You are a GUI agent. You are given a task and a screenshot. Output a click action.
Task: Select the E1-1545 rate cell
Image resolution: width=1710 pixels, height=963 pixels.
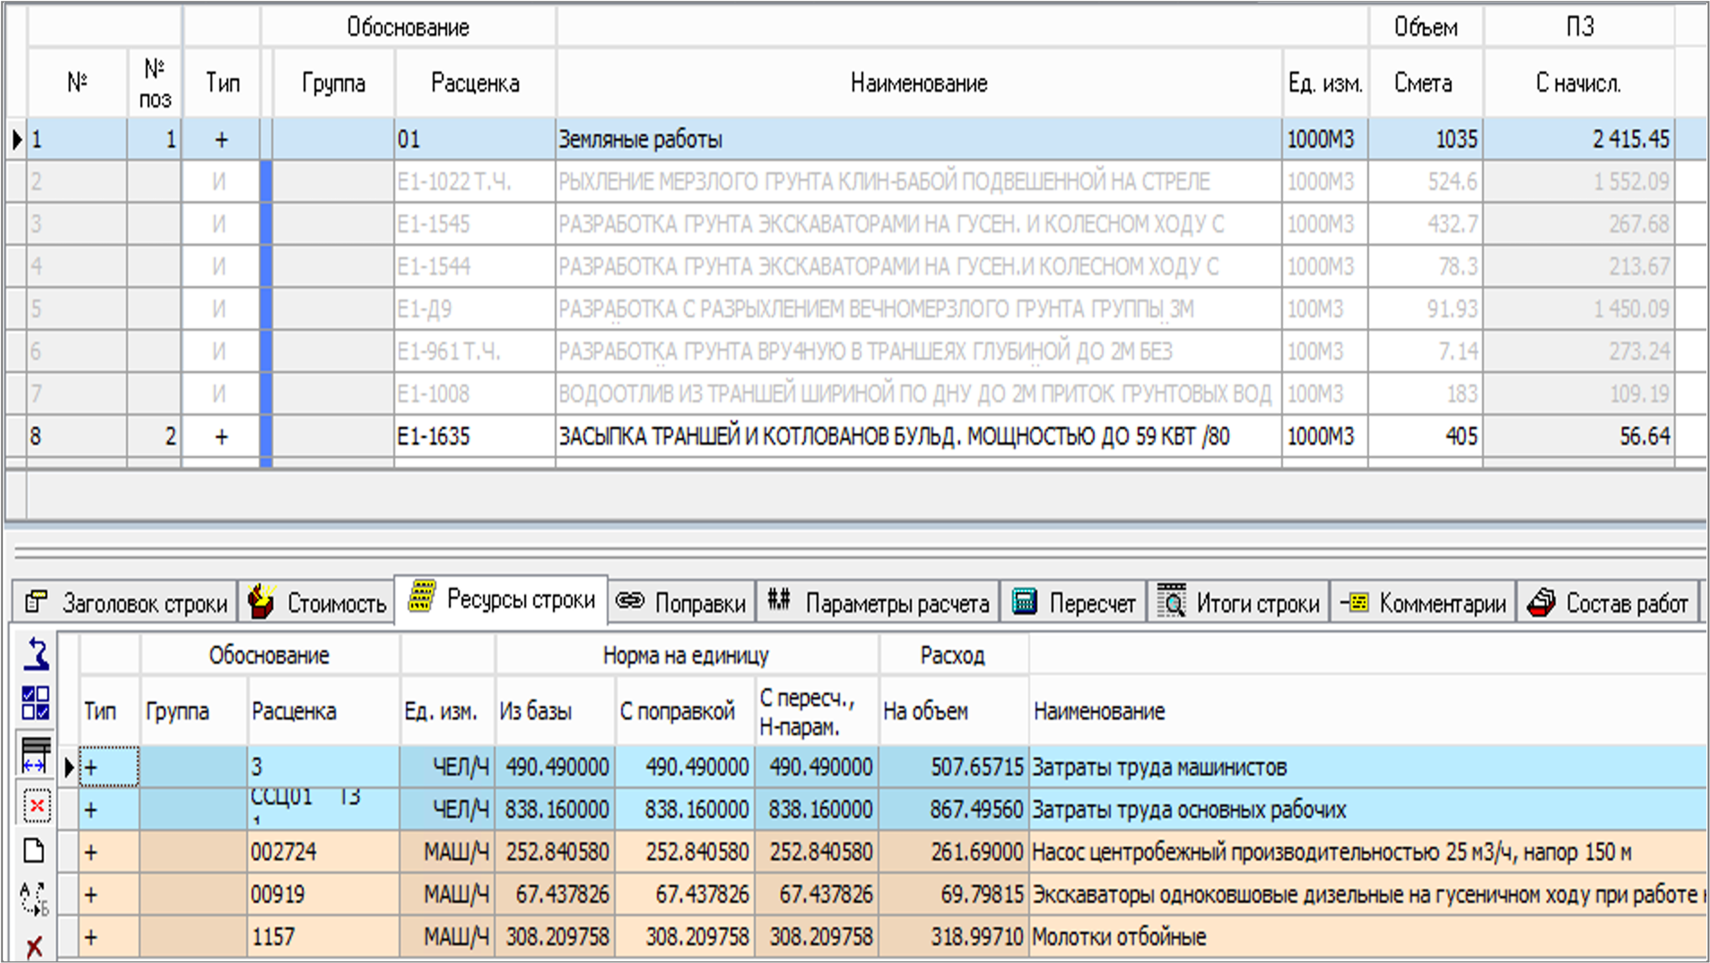coord(475,224)
